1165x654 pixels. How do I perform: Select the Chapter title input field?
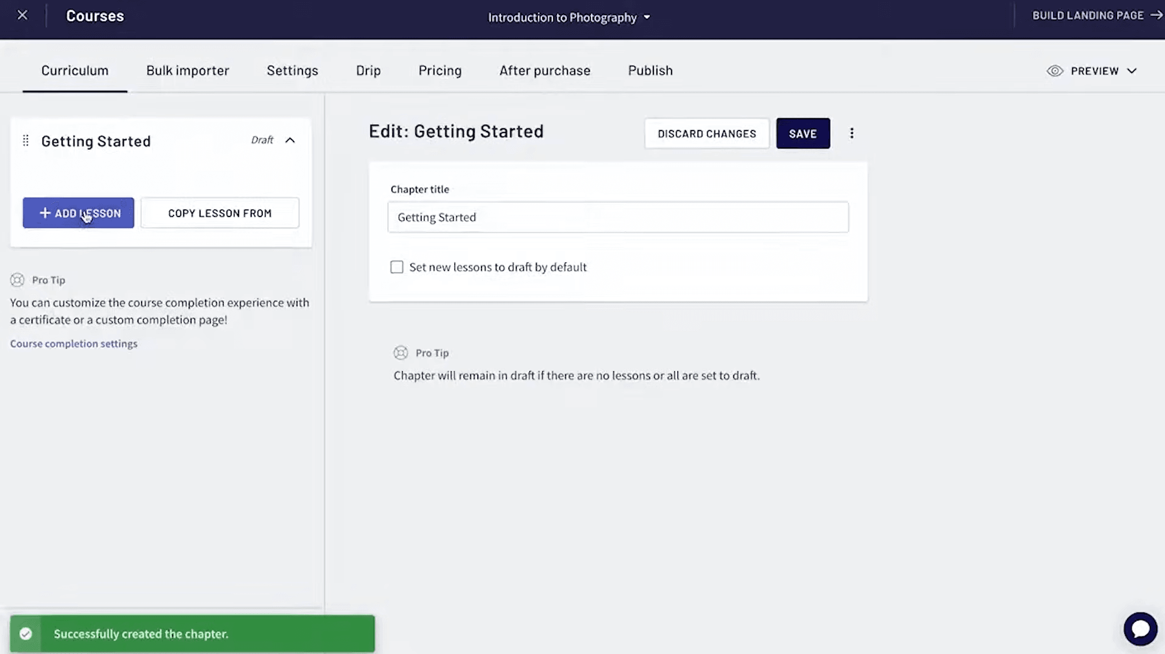click(x=617, y=217)
